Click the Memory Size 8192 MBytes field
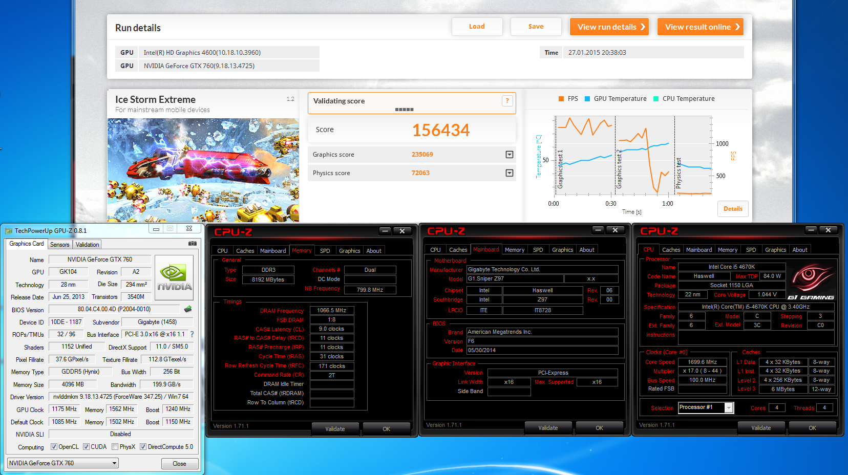The image size is (848, 475). click(268, 279)
